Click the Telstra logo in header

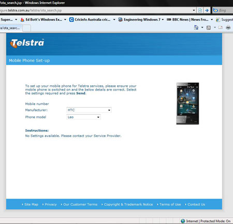(27, 43)
